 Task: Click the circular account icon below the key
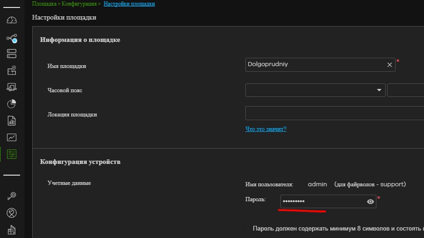pyautogui.click(x=12, y=213)
